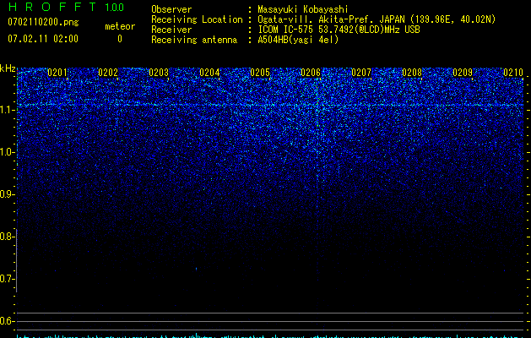The height and width of the screenshot is (338, 531).
Task: Click the Receiving Location label
Action: pos(197,19)
